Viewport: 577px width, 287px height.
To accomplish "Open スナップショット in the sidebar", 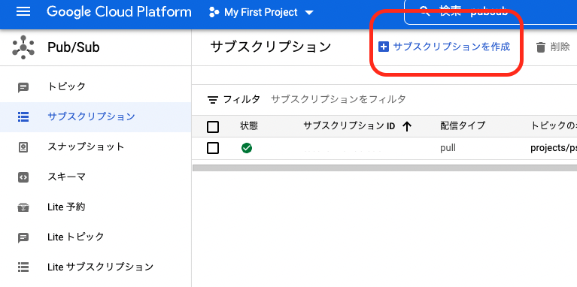I will click(x=86, y=147).
